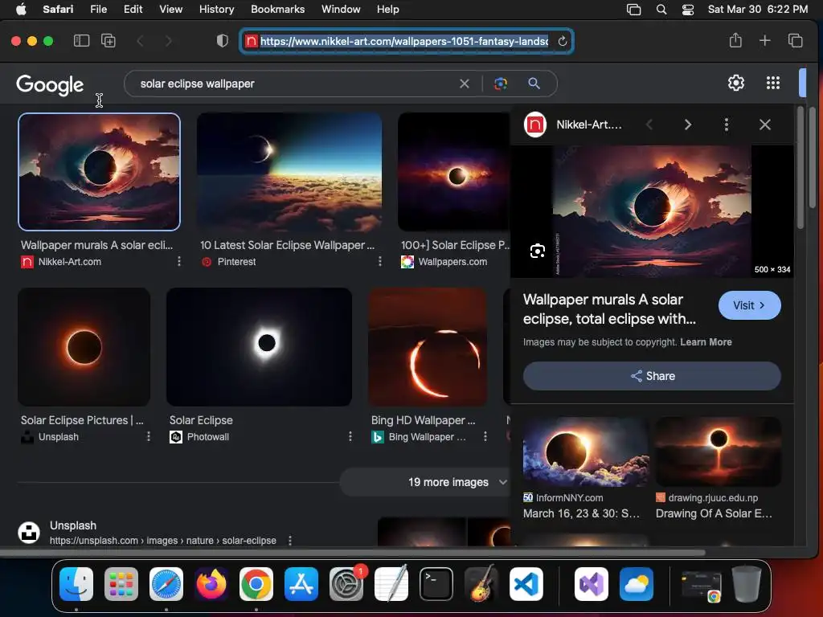Screen dimensions: 823x617
Task: Open Unsplash solar-eclipse search result link
Action: (162, 541)
